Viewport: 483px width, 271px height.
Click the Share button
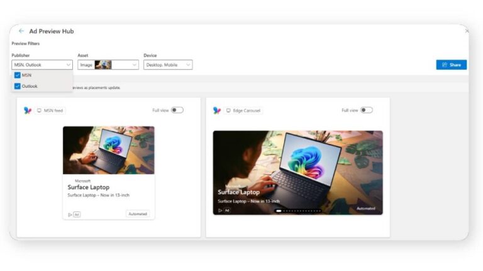452,65
